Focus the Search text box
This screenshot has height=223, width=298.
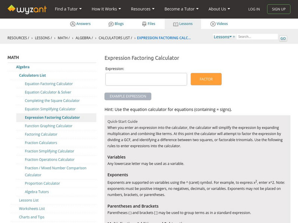pyautogui.click(x=257, y=37)
